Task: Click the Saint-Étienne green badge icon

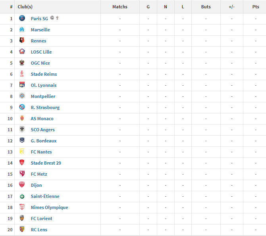Action: (22, 196)
